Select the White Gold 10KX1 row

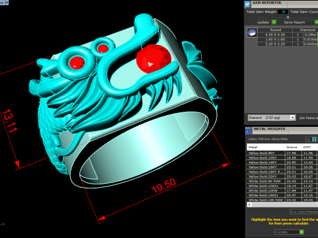[282, 186]
